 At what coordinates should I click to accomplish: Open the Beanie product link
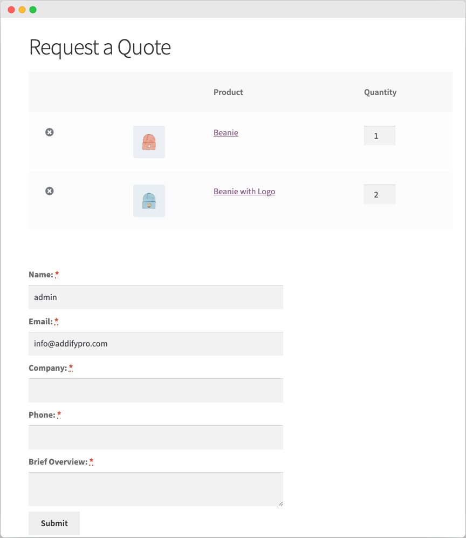(x=225, y=132)
